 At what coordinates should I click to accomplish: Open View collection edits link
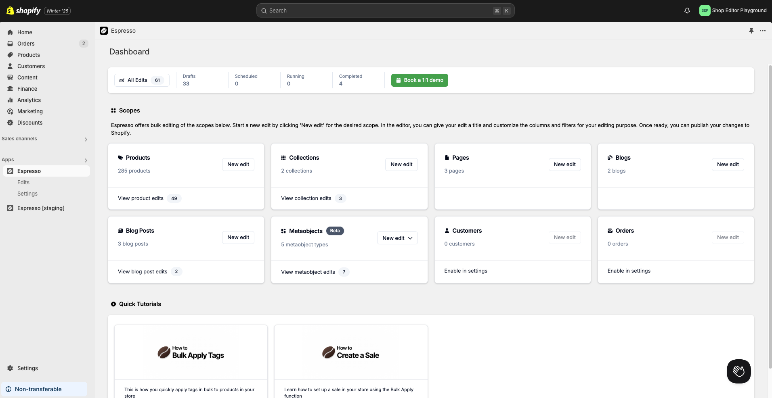pyautogui.click(x=306, y=198)
